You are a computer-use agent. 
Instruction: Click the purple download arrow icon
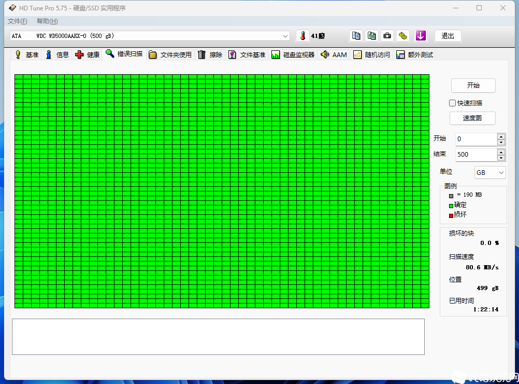(x=421, y=36)
